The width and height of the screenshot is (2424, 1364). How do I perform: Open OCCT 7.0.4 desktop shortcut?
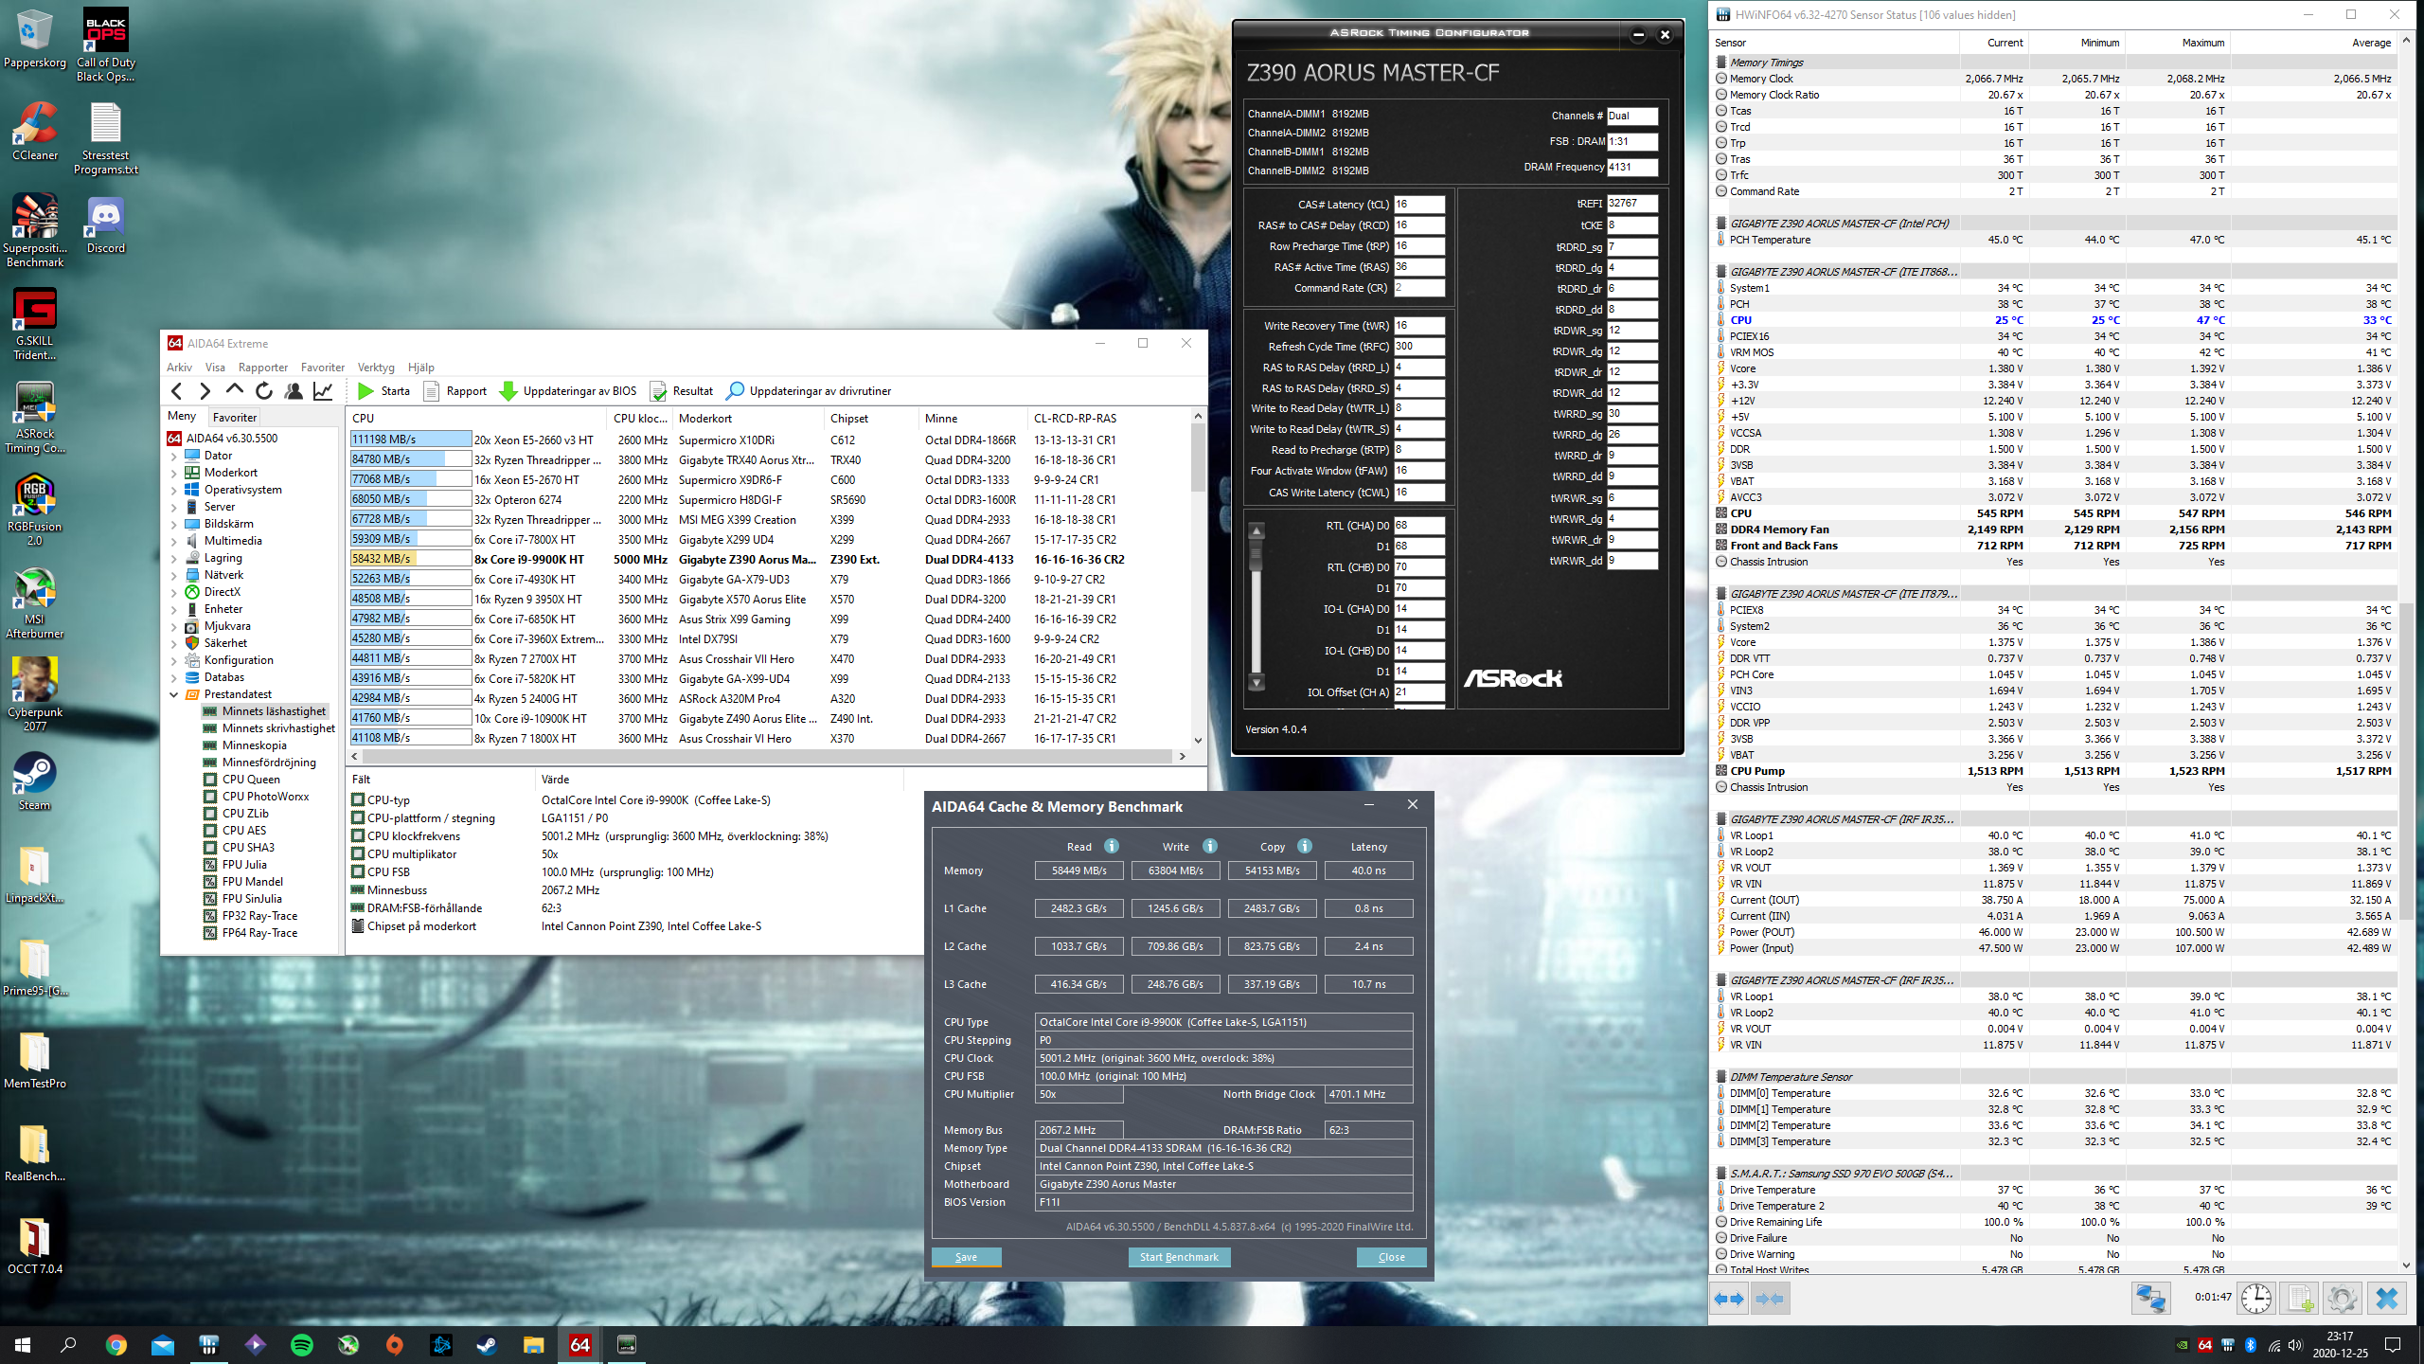[x=35, y=1247]
